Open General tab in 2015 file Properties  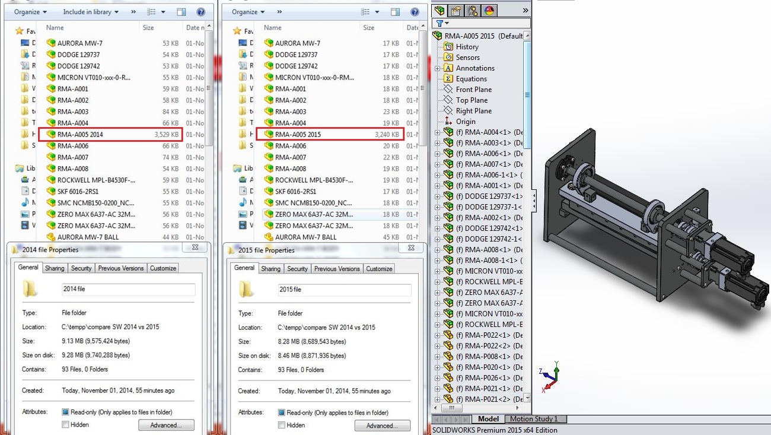coord(244,268)
